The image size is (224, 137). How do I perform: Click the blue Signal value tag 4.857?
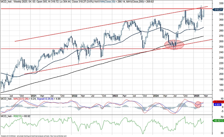(x=218, y=104)
